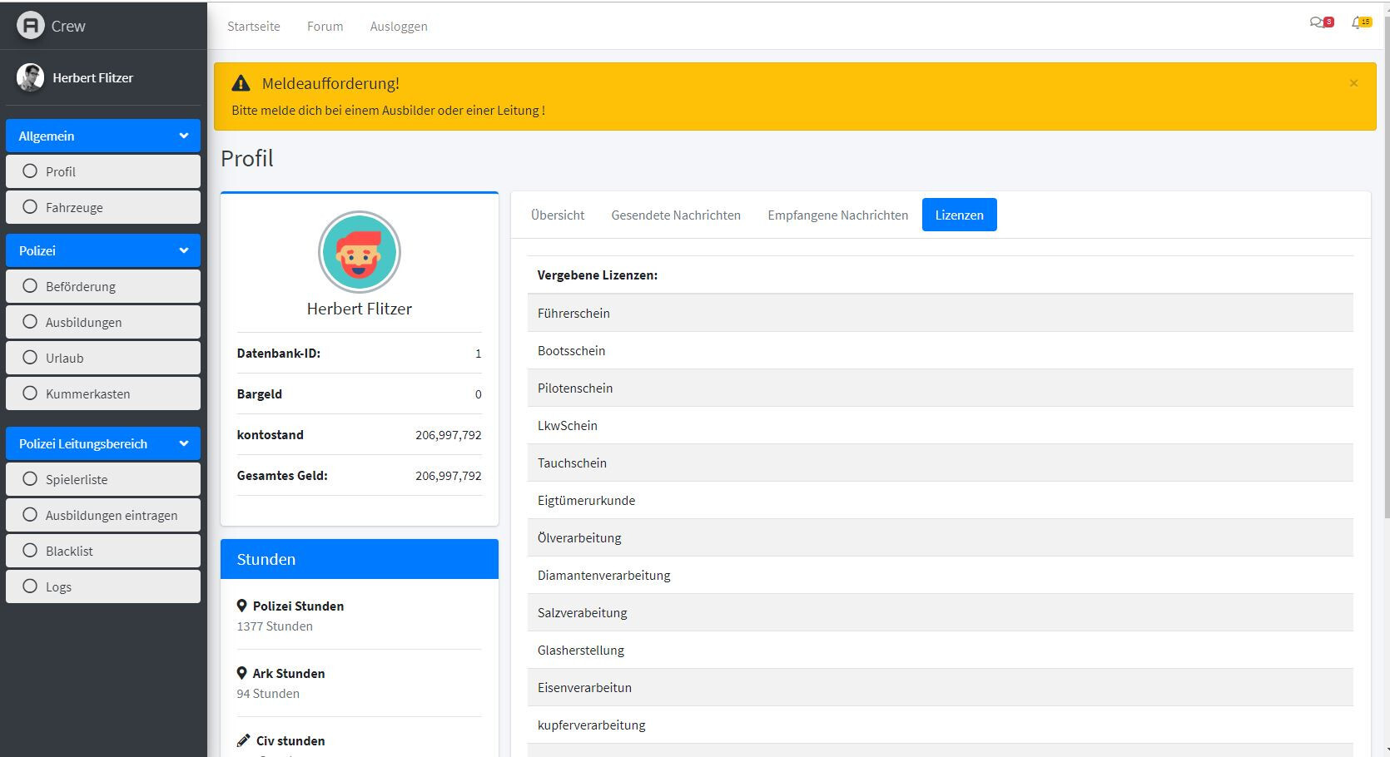Select the Fahrzeuge circle item

[x=103, y=207]
